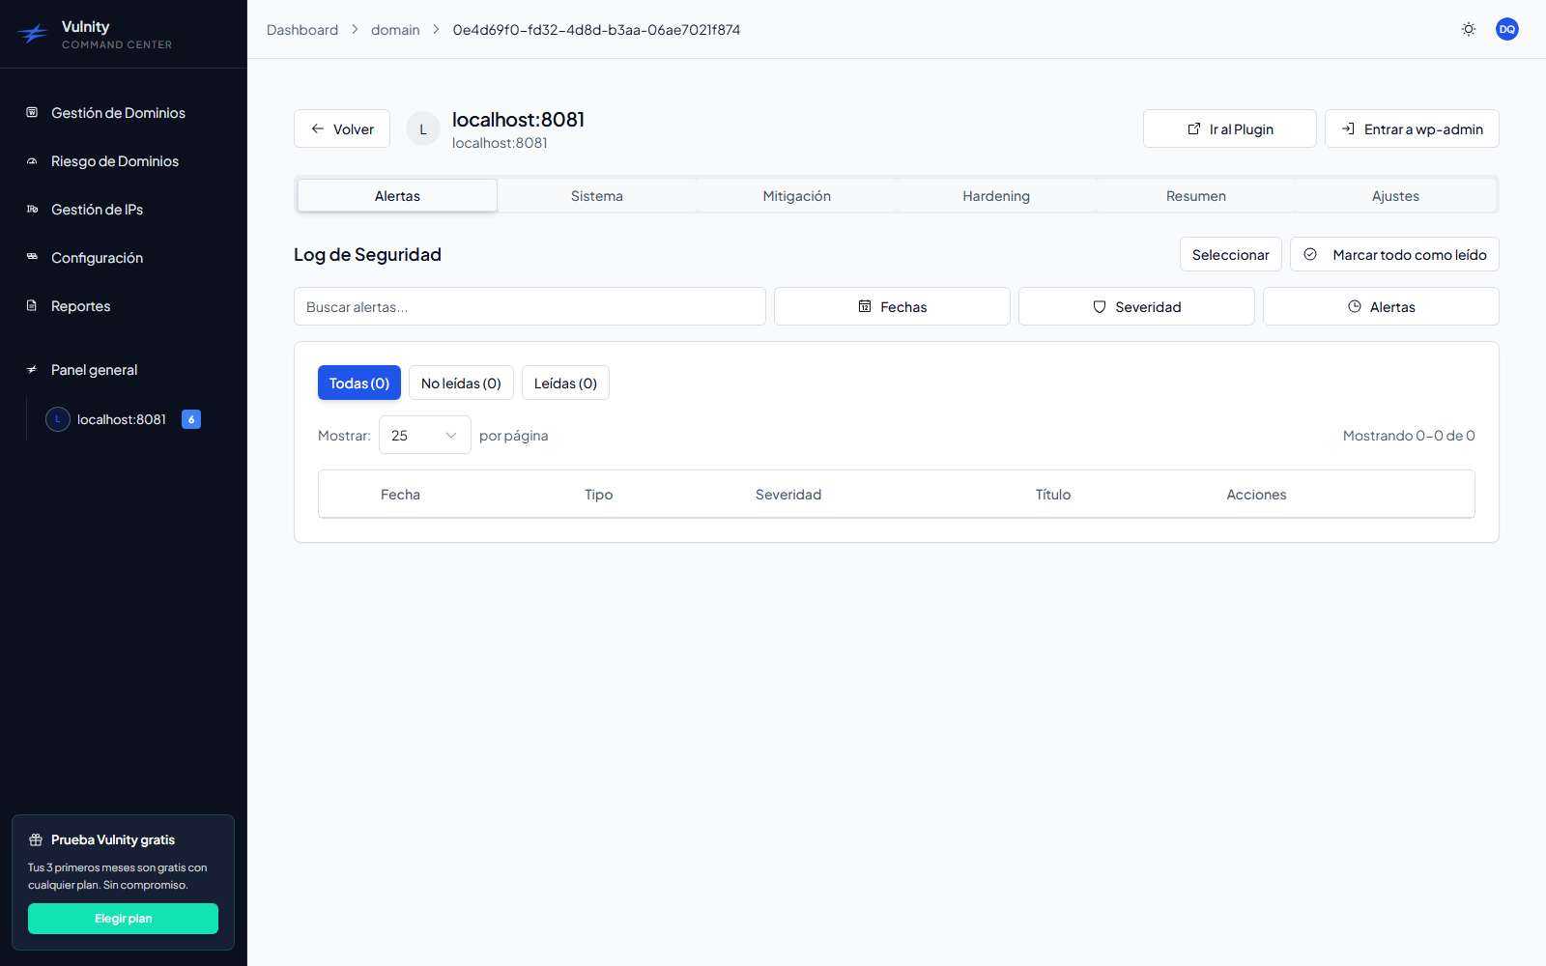Open Reportes section
Viewport: 1546px width, 966px height.
click(x=80, y=306)
